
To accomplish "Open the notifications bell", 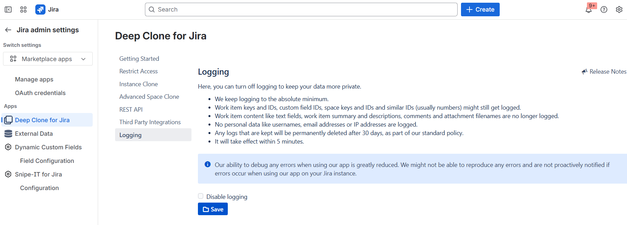I will point(589,10).
